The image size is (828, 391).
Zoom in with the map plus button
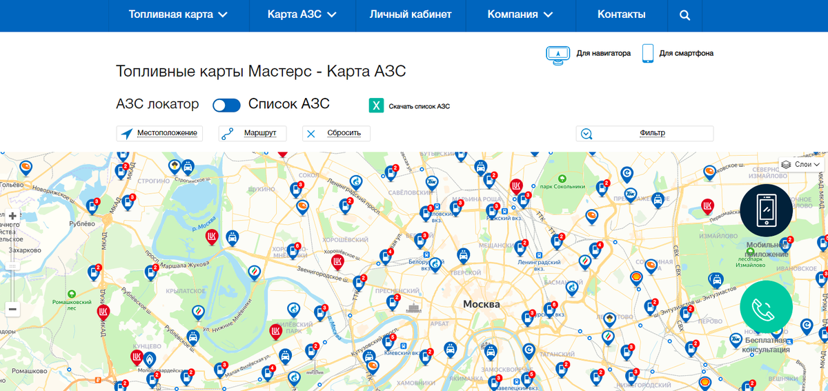12,216
